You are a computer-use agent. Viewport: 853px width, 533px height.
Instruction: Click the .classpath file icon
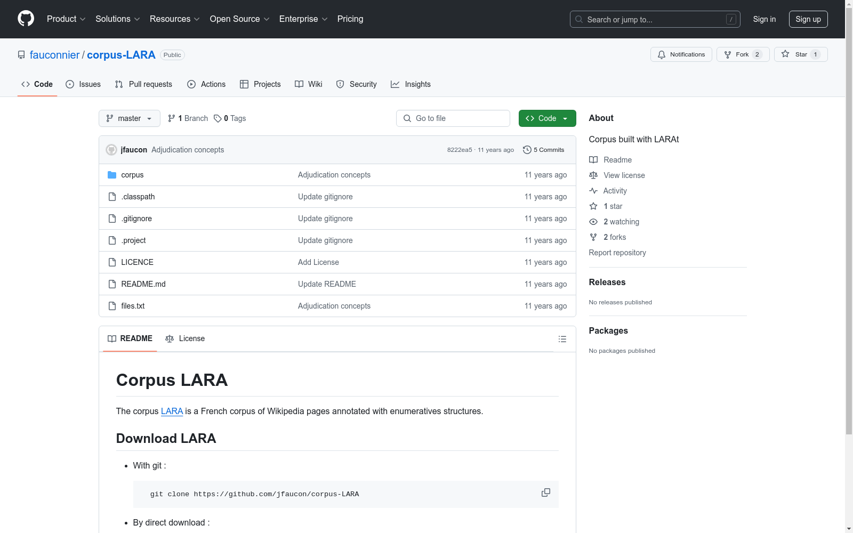click(112, 197)
